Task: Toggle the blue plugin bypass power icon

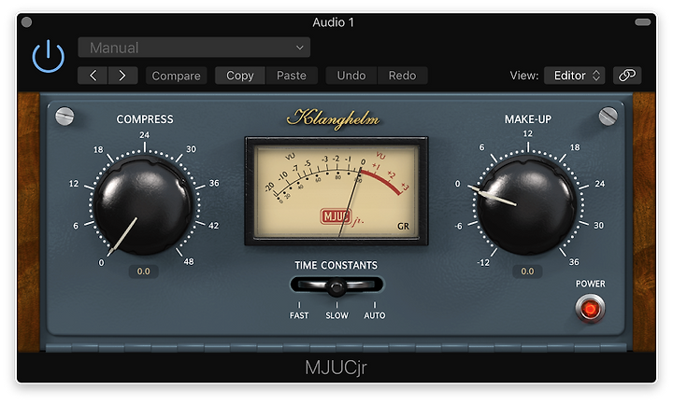Action: point(49,56)
